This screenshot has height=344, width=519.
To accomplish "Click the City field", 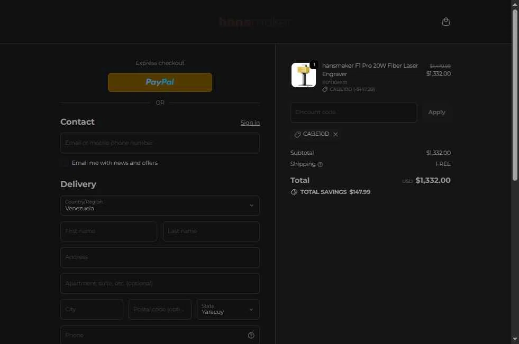I will [x=92, y=309].
